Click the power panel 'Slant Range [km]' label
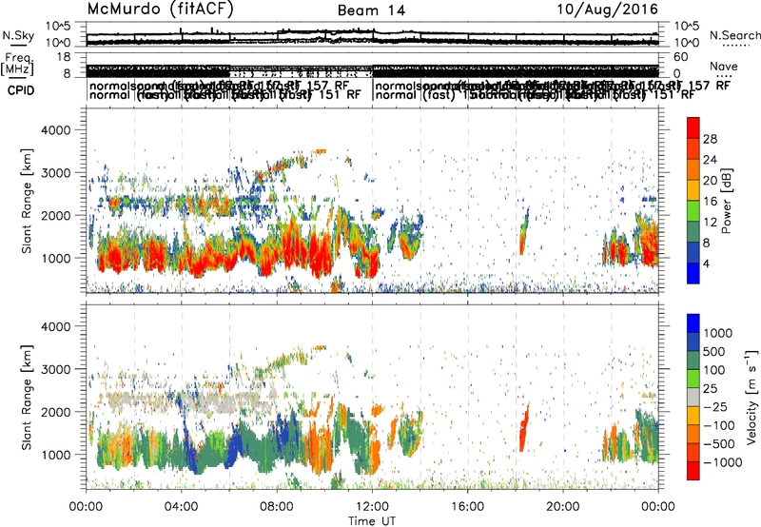761x527 pixels. click(x=27, y=201)
